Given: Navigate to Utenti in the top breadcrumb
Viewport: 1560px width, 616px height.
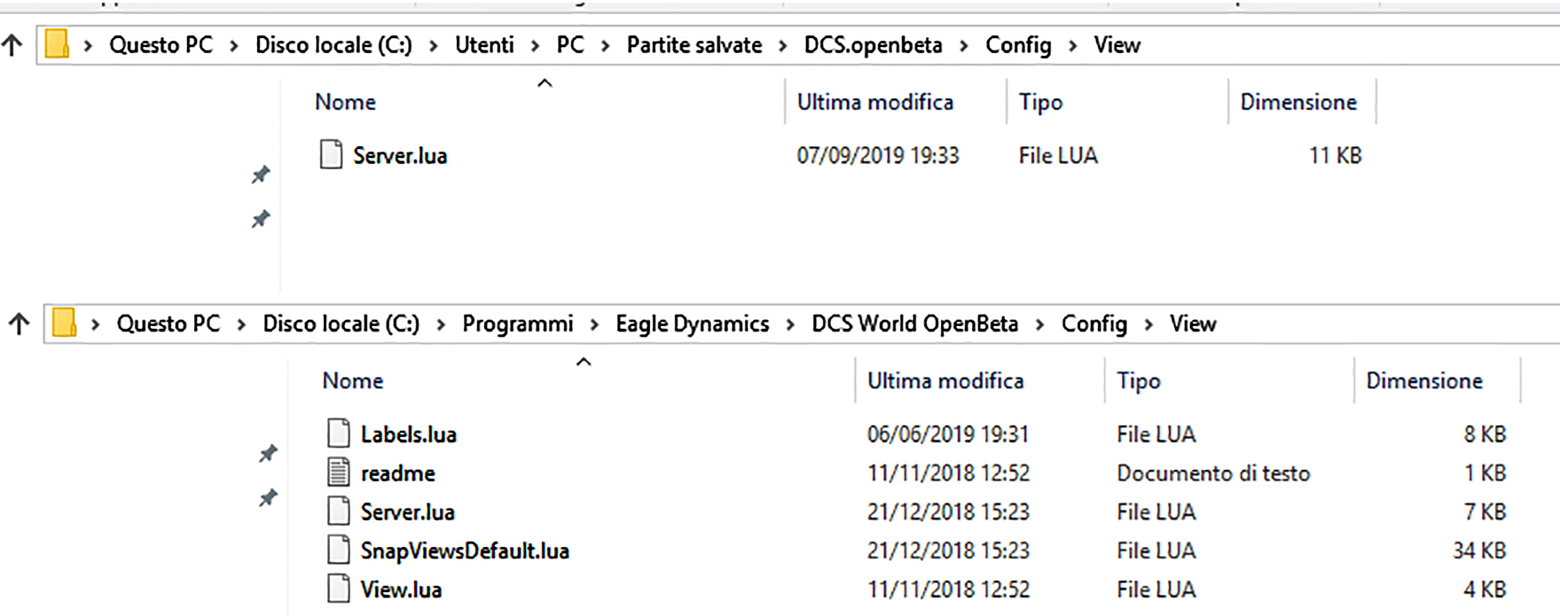Looking at the screenshot, I should tap(484, 45).
